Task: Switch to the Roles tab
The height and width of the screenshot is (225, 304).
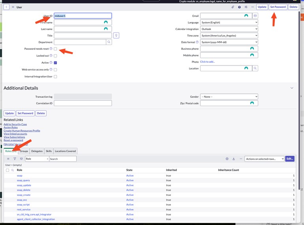Action: [11, 151]
